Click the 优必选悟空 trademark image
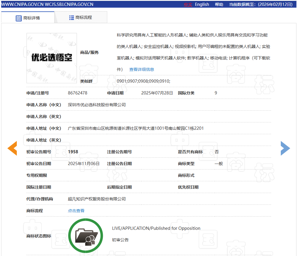This screenshot has height=256, width=297. 52,58
